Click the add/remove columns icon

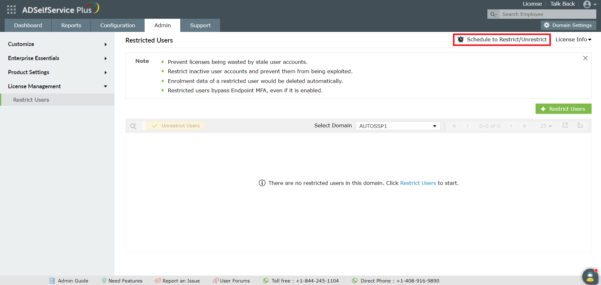click(x=580, y=125)
